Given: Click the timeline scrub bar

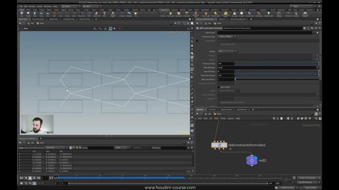Looking at the screenshot, I should click(x=168, y=177).
